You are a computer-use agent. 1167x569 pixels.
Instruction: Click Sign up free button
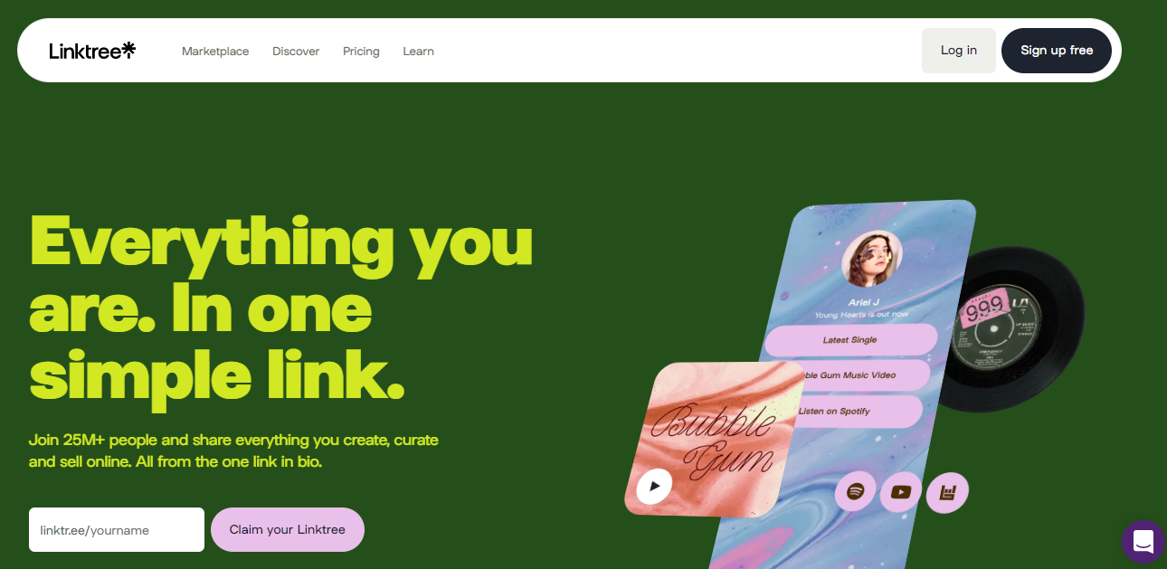tap(1057, 51)
